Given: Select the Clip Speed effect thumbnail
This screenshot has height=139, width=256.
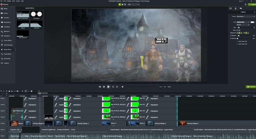Looking at the screenshot, I should (36, 15).
